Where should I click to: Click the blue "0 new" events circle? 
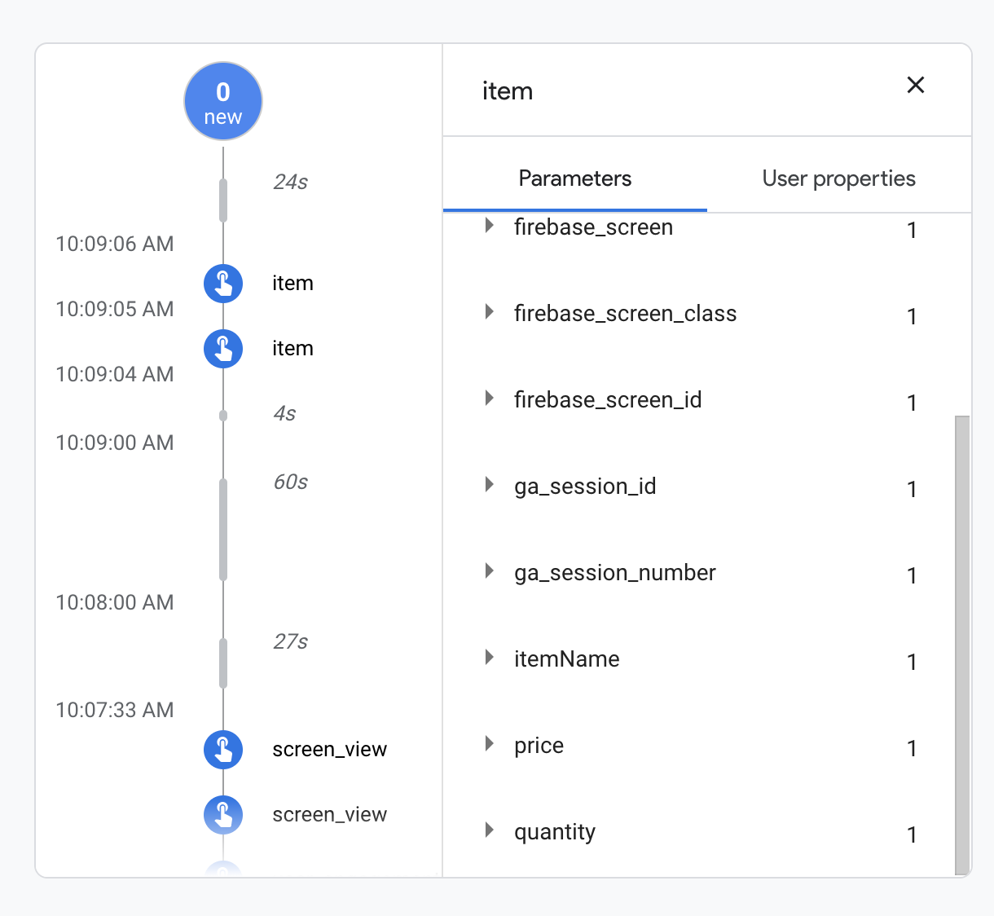[x=222, y=101]
